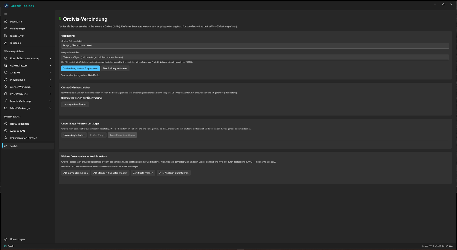Click status text 'Verbunden (Integration: NetzDesk).'

point(81,75)
